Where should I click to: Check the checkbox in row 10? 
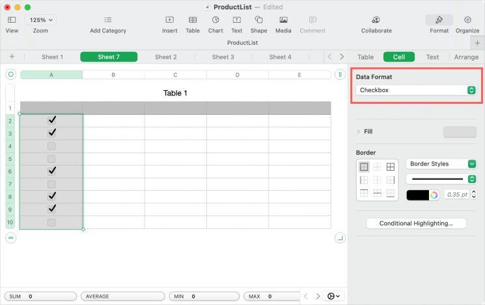[x=51, y=223]
